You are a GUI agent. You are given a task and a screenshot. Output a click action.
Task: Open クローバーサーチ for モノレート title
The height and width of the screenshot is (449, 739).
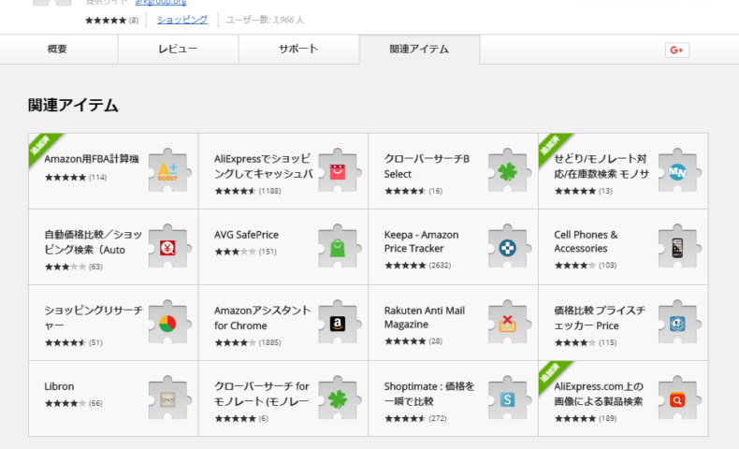pos(262,394)
